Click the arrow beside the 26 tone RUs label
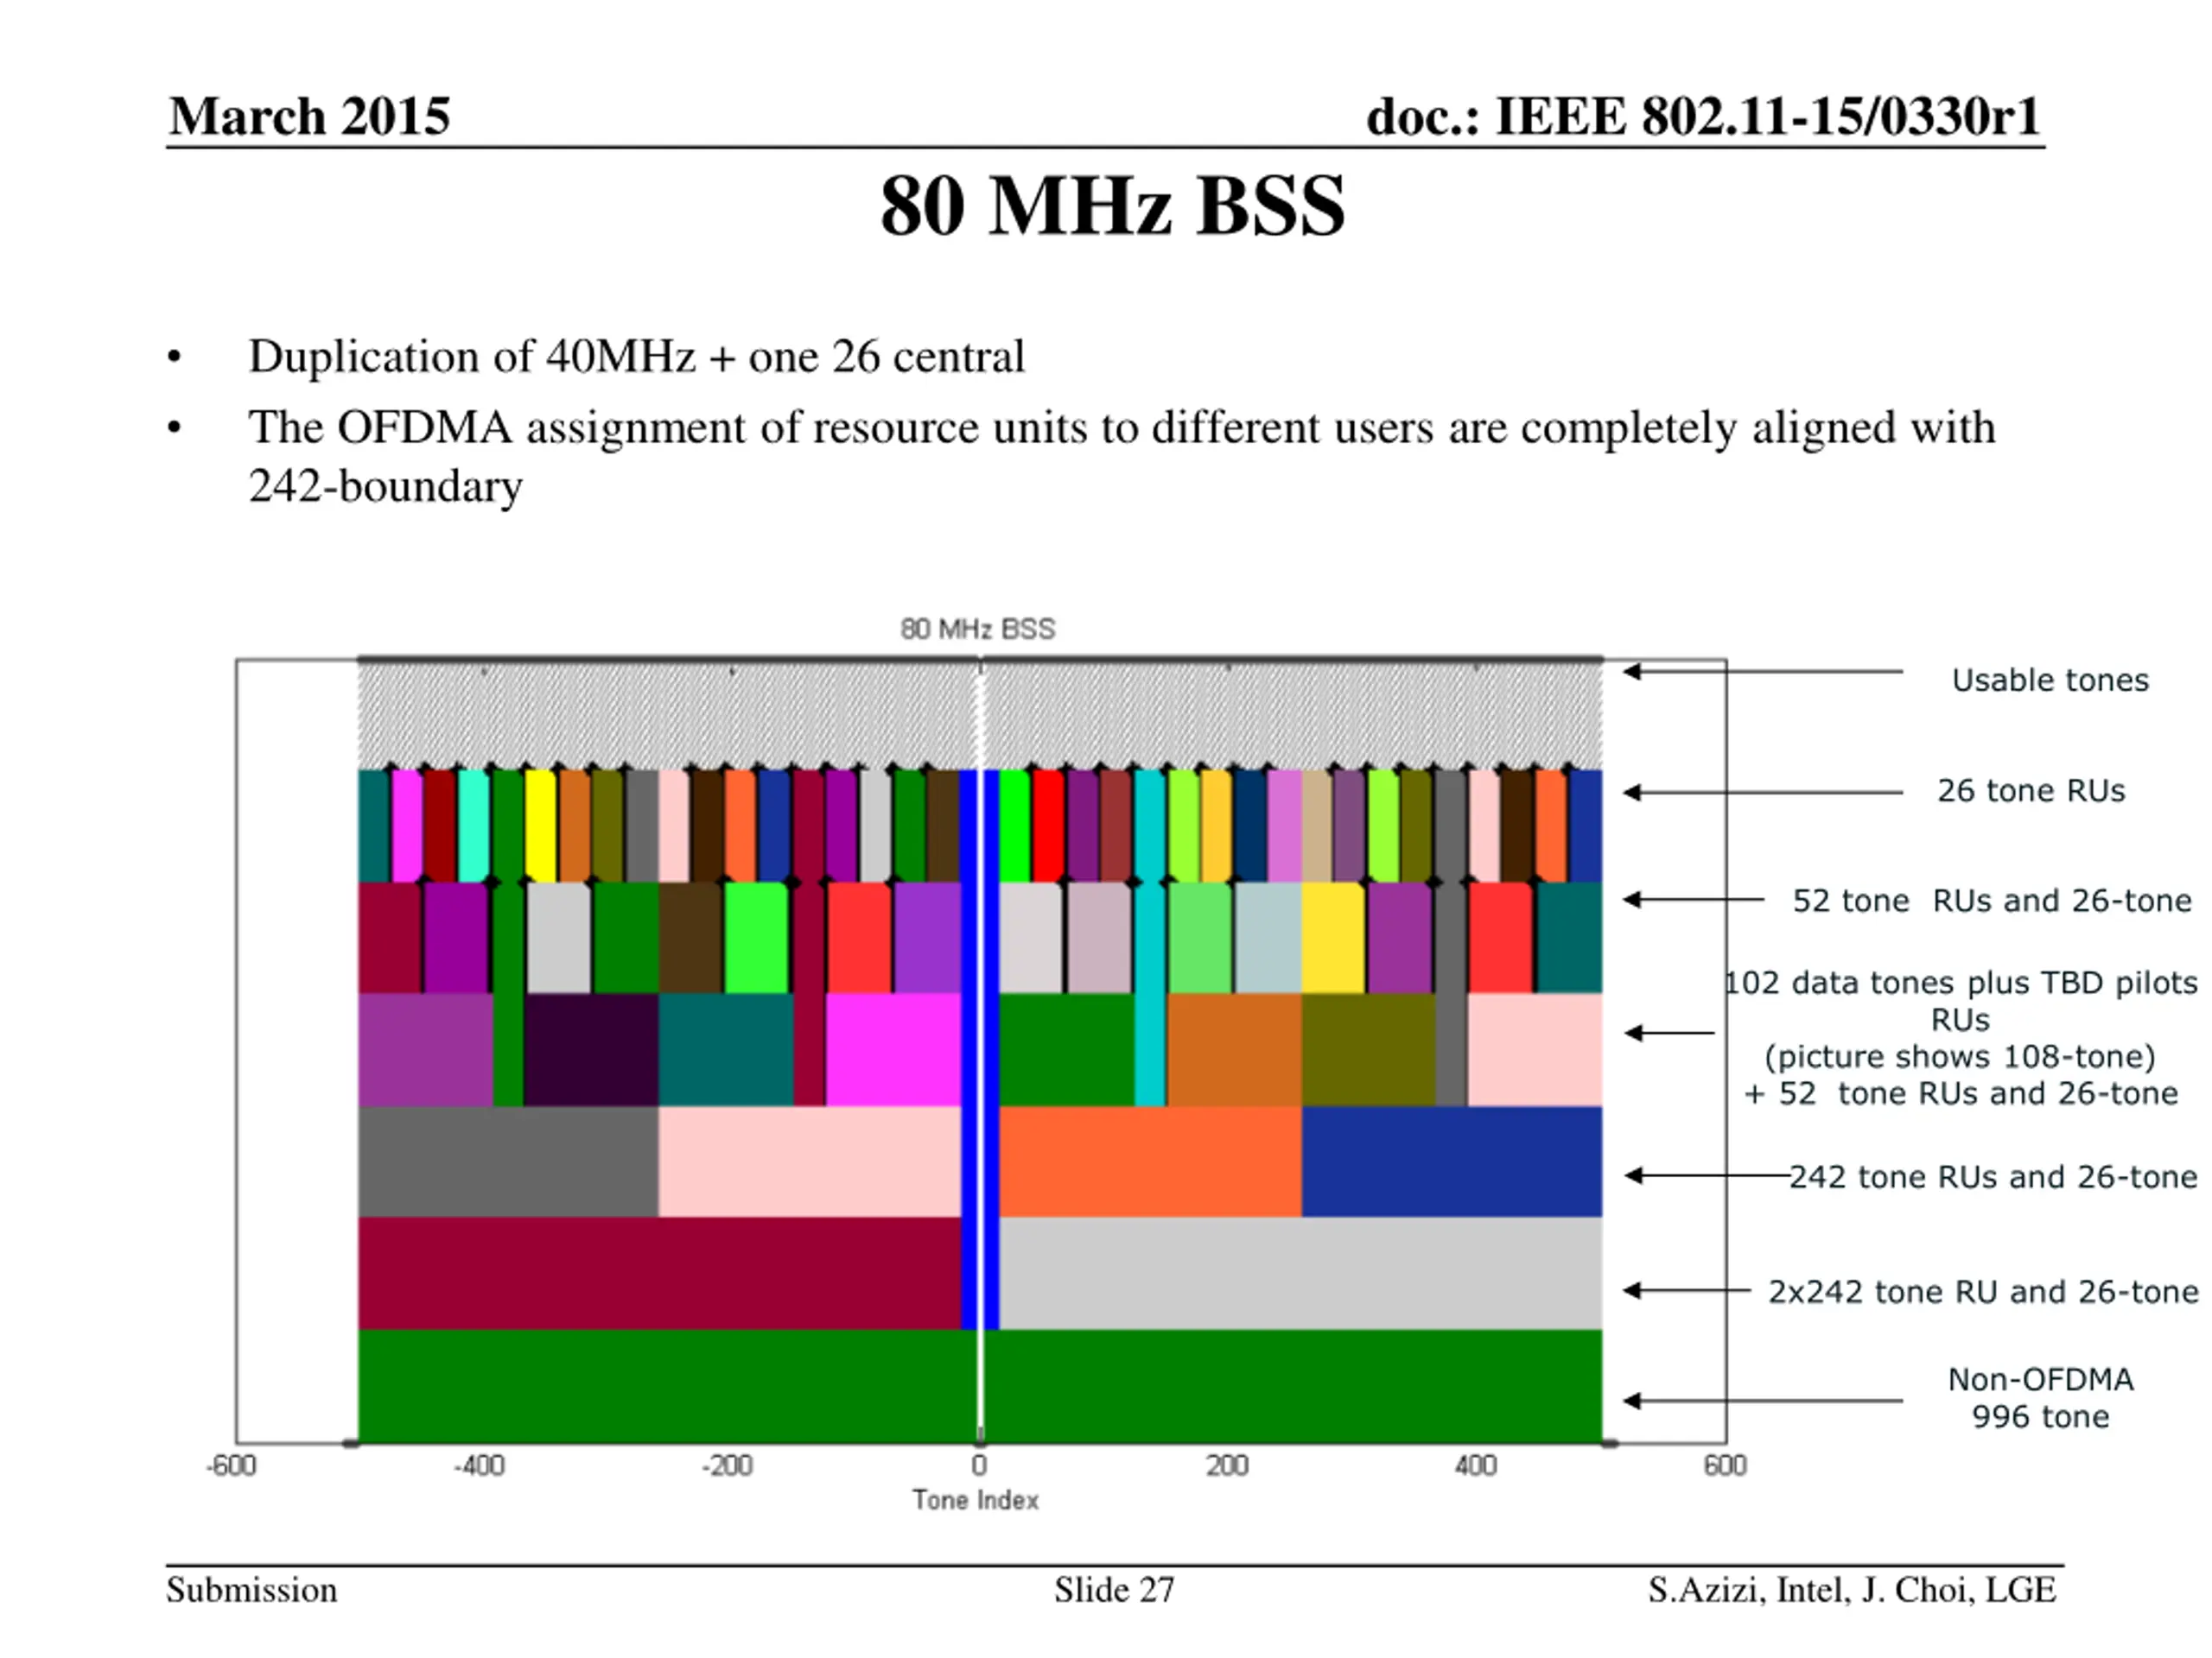 pyautogui.click(x=1761, y=793)
